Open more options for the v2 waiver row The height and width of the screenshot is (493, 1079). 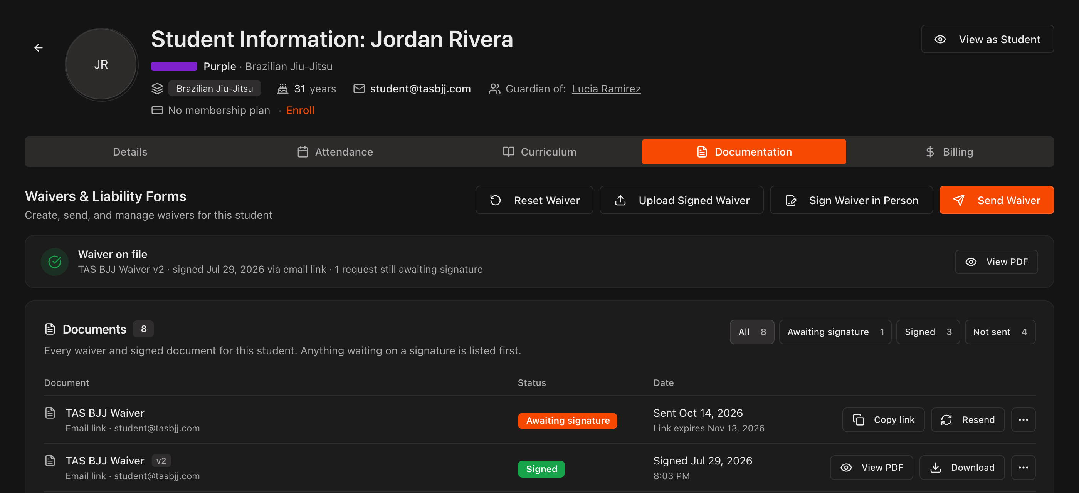(x=1023, y=468)
